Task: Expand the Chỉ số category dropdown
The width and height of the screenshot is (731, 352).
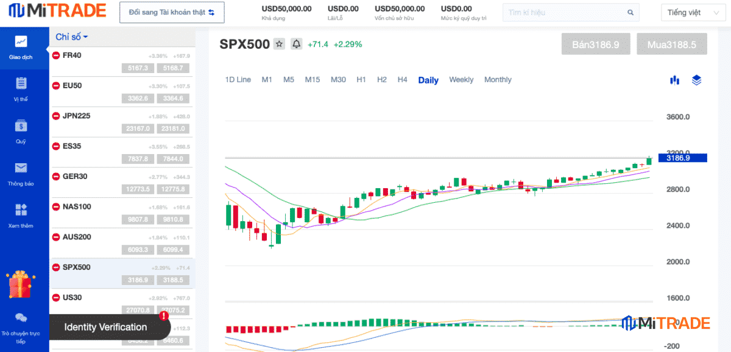Action: [x=72, y=37]
